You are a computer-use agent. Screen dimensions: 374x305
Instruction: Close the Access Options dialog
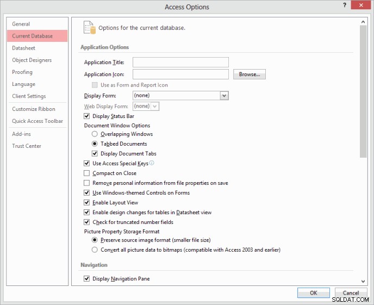coord(361,5)
